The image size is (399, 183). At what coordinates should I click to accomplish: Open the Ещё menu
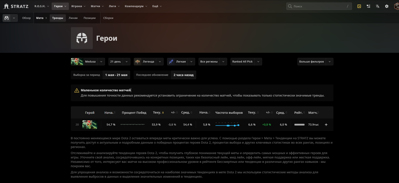click(157, 6)
